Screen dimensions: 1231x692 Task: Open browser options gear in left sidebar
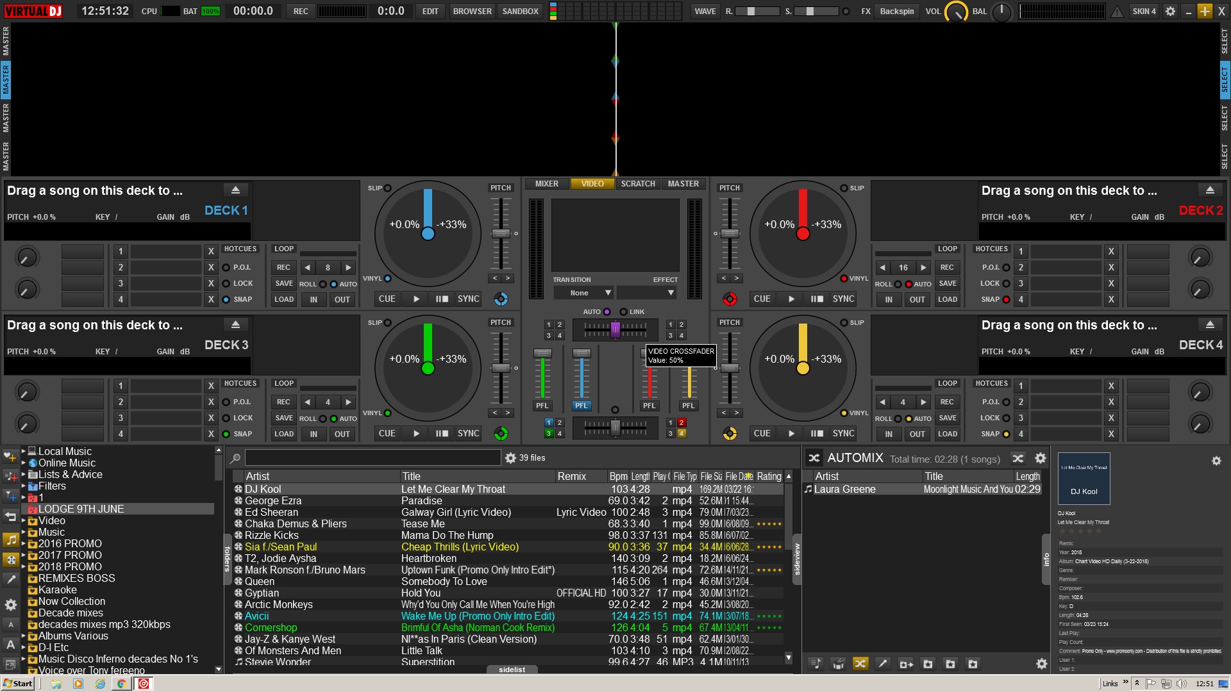pyautogui.click(x=10, y=604)
